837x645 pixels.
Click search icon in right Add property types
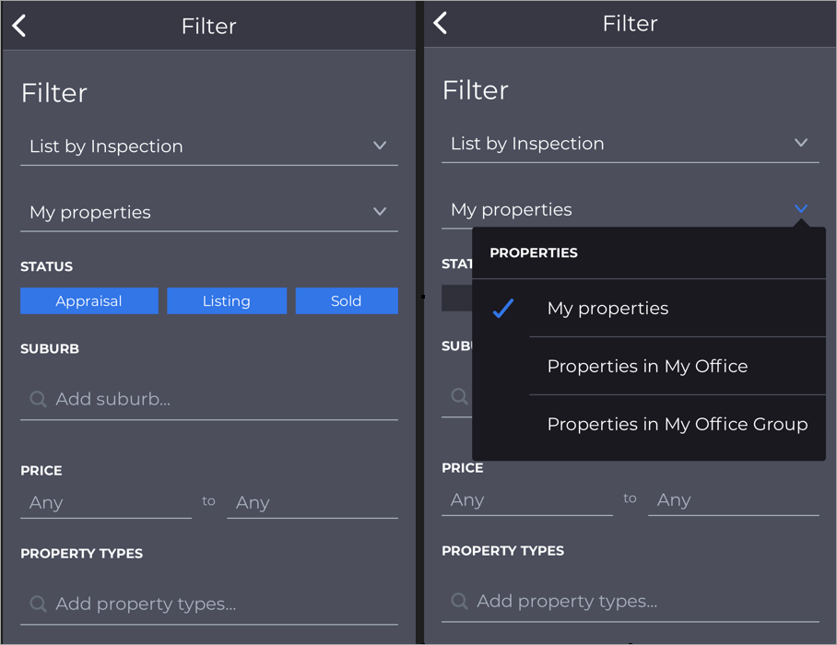coord(460,601)
